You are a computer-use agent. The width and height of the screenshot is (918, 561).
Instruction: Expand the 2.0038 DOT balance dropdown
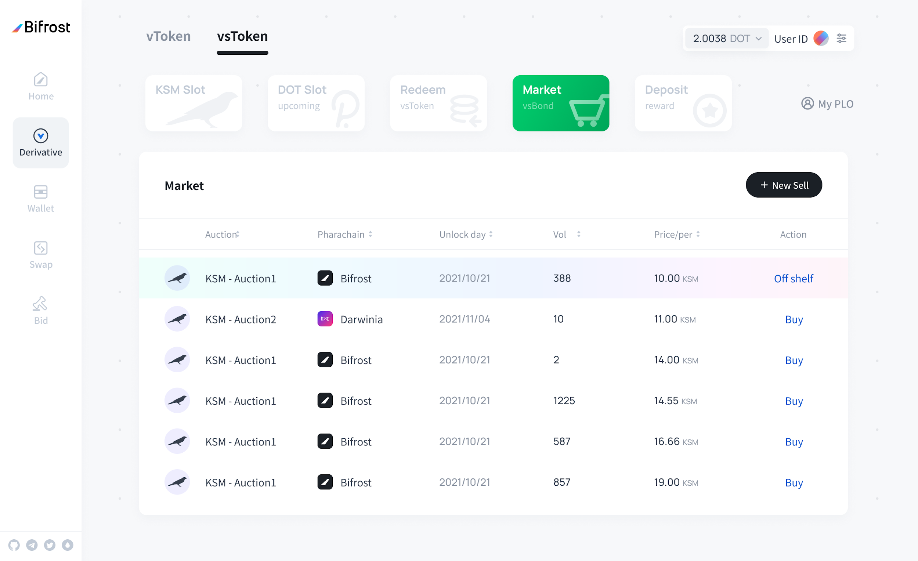coord(726,39)
